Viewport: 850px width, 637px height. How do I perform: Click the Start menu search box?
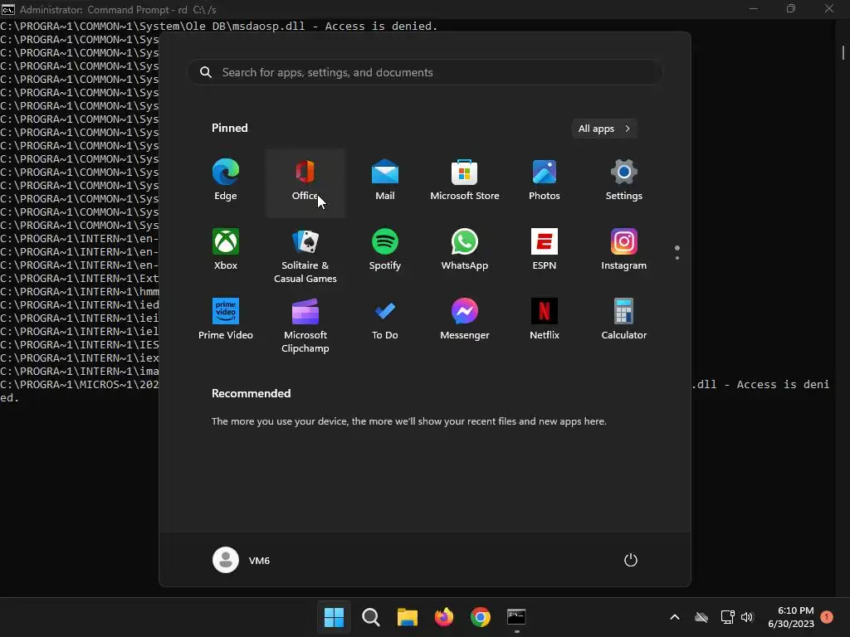coord(425,72)
